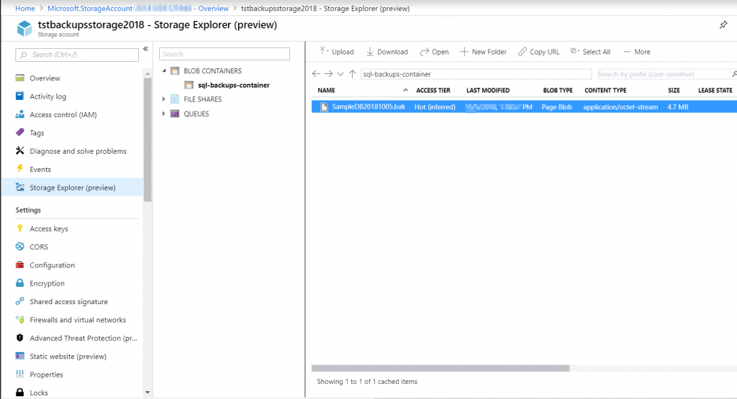Click the Search by prefix field
Image resolution: width=737 pixels, height=399 pixels.
point(663,74)
